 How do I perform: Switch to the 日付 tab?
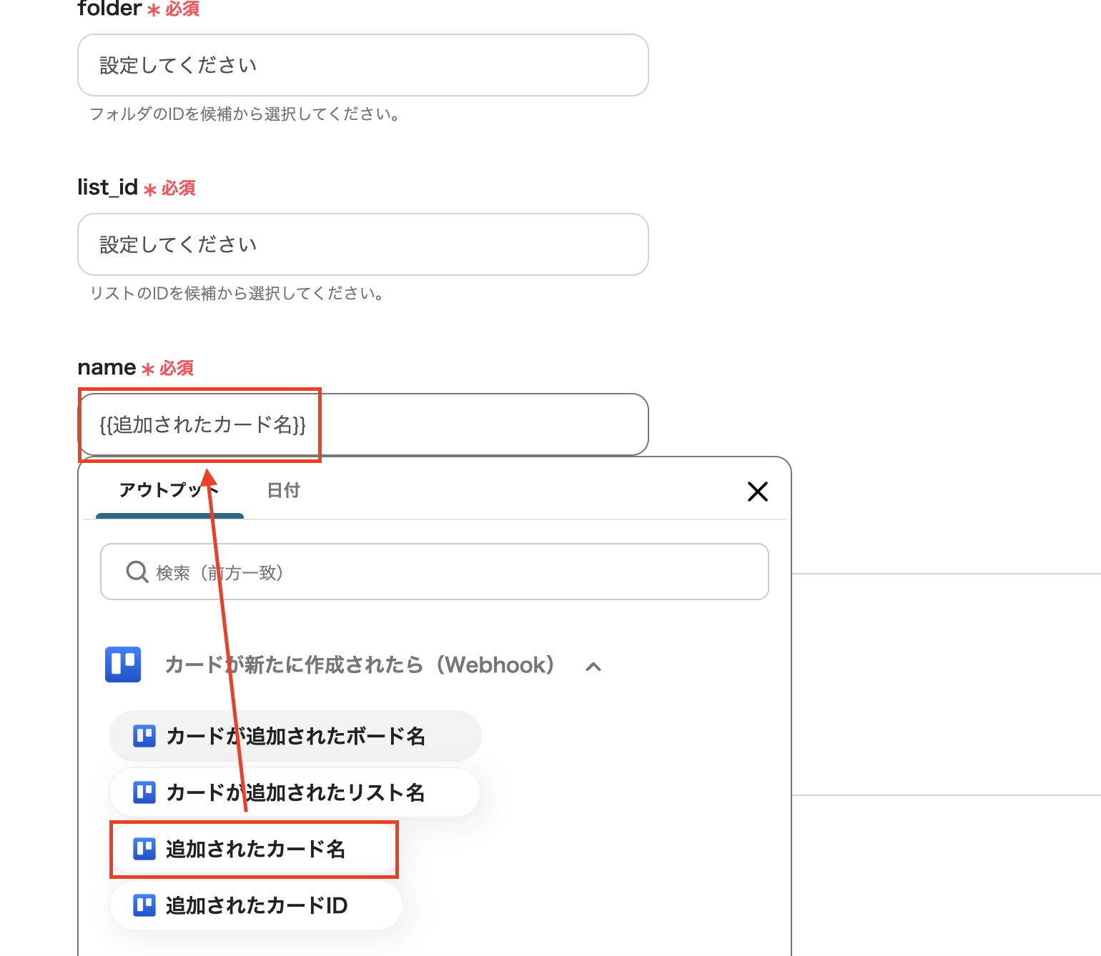coord(283,491)
